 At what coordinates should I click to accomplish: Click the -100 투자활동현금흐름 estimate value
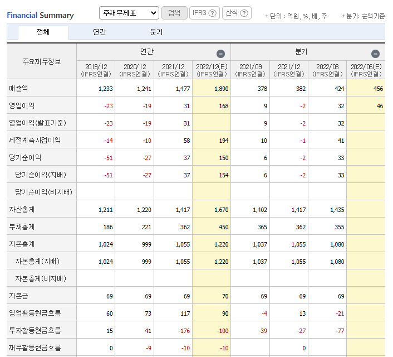click(223, 331)
